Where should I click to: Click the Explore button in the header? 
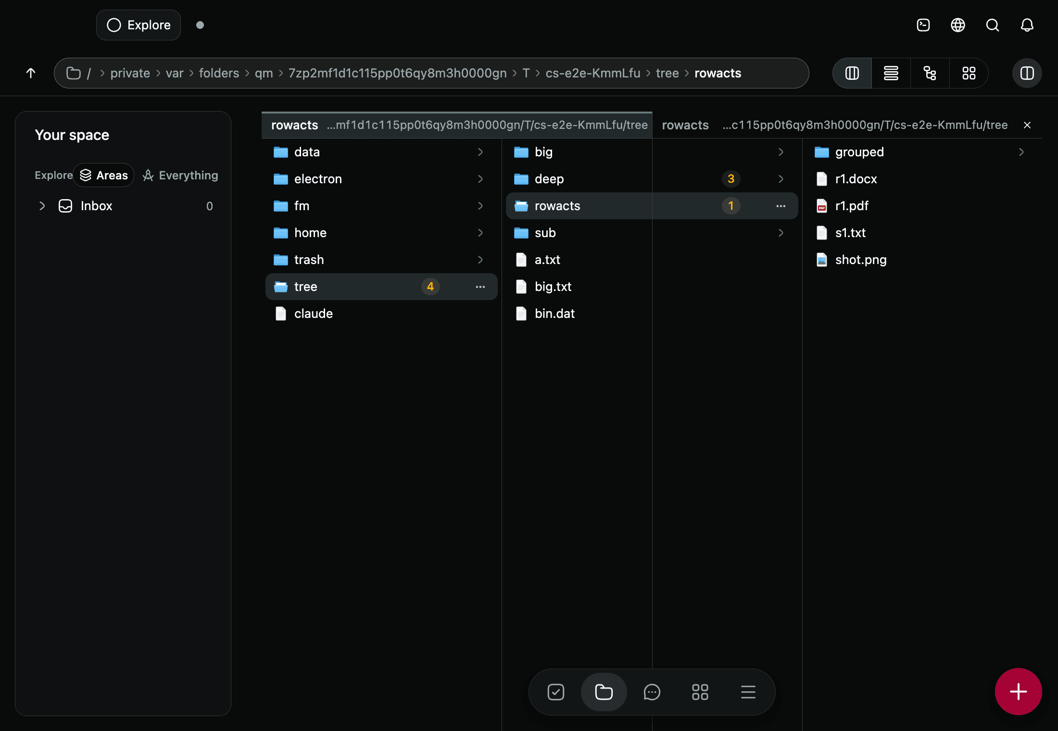[x=139, y=25]
